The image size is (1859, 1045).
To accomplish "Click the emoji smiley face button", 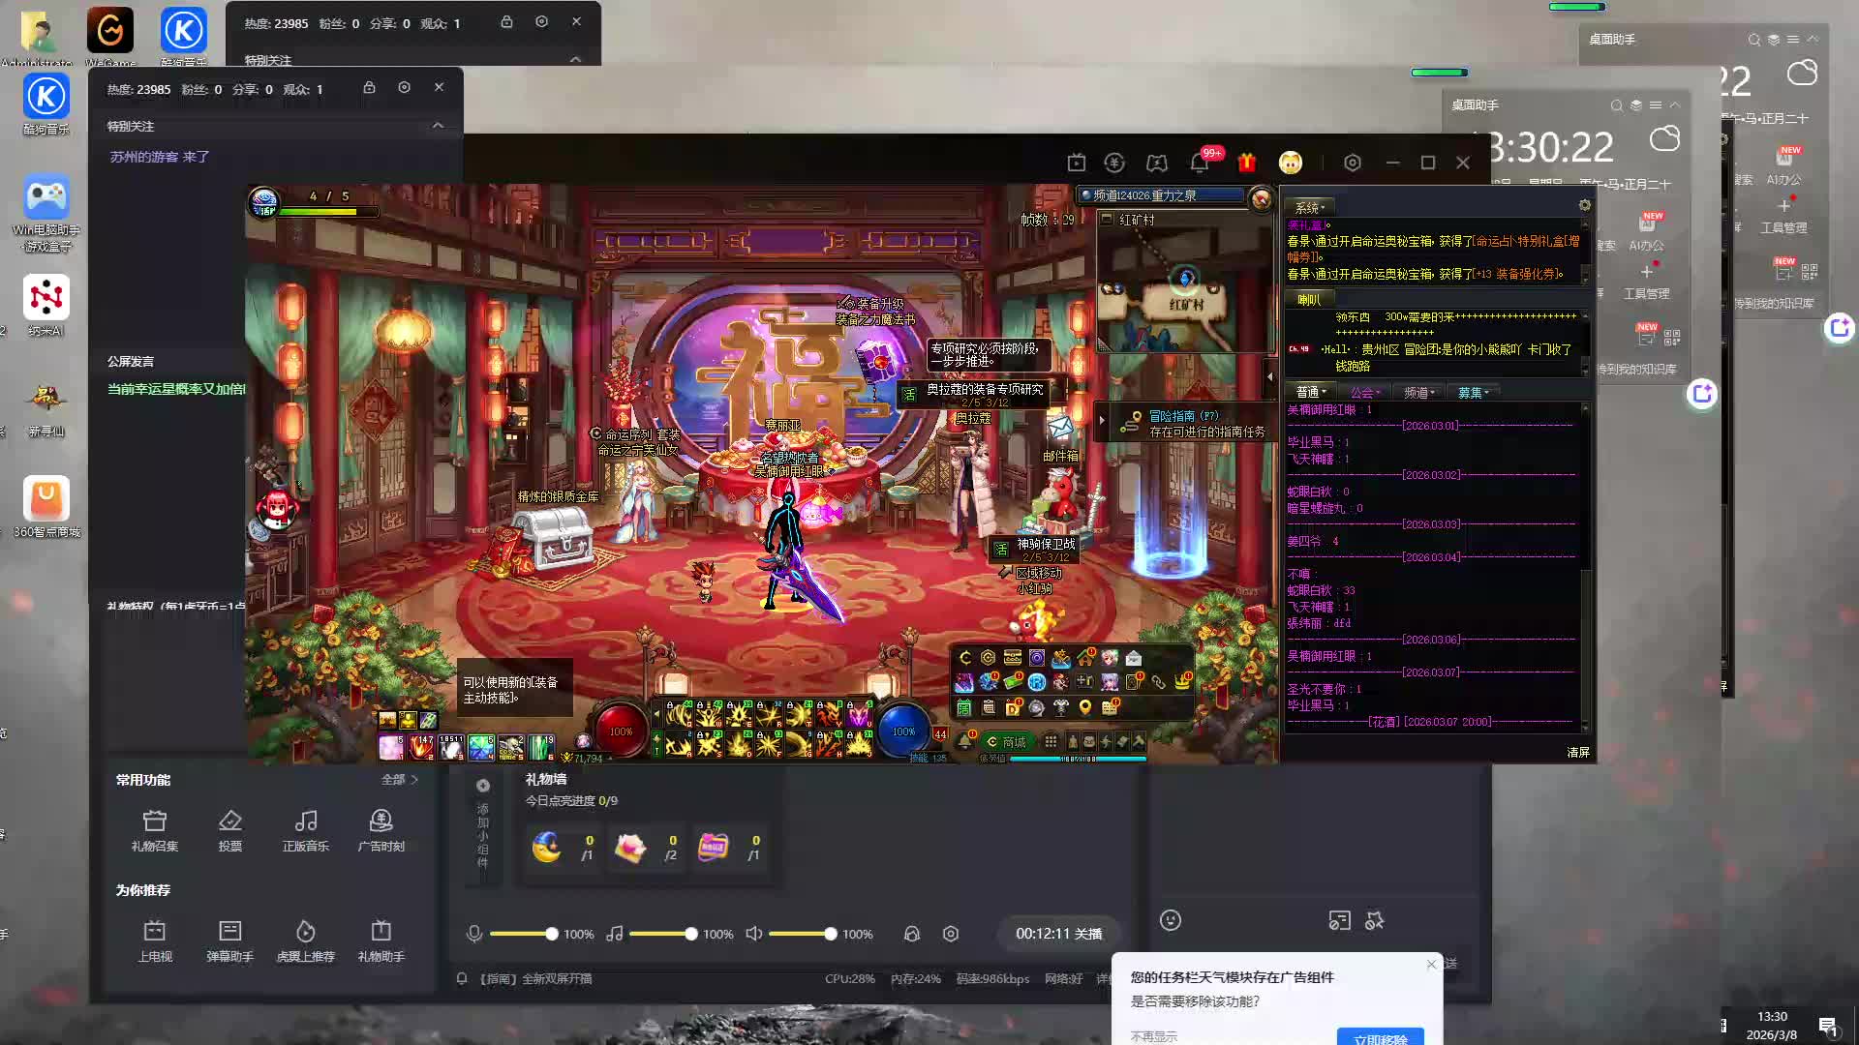I will coord(1171,920).
